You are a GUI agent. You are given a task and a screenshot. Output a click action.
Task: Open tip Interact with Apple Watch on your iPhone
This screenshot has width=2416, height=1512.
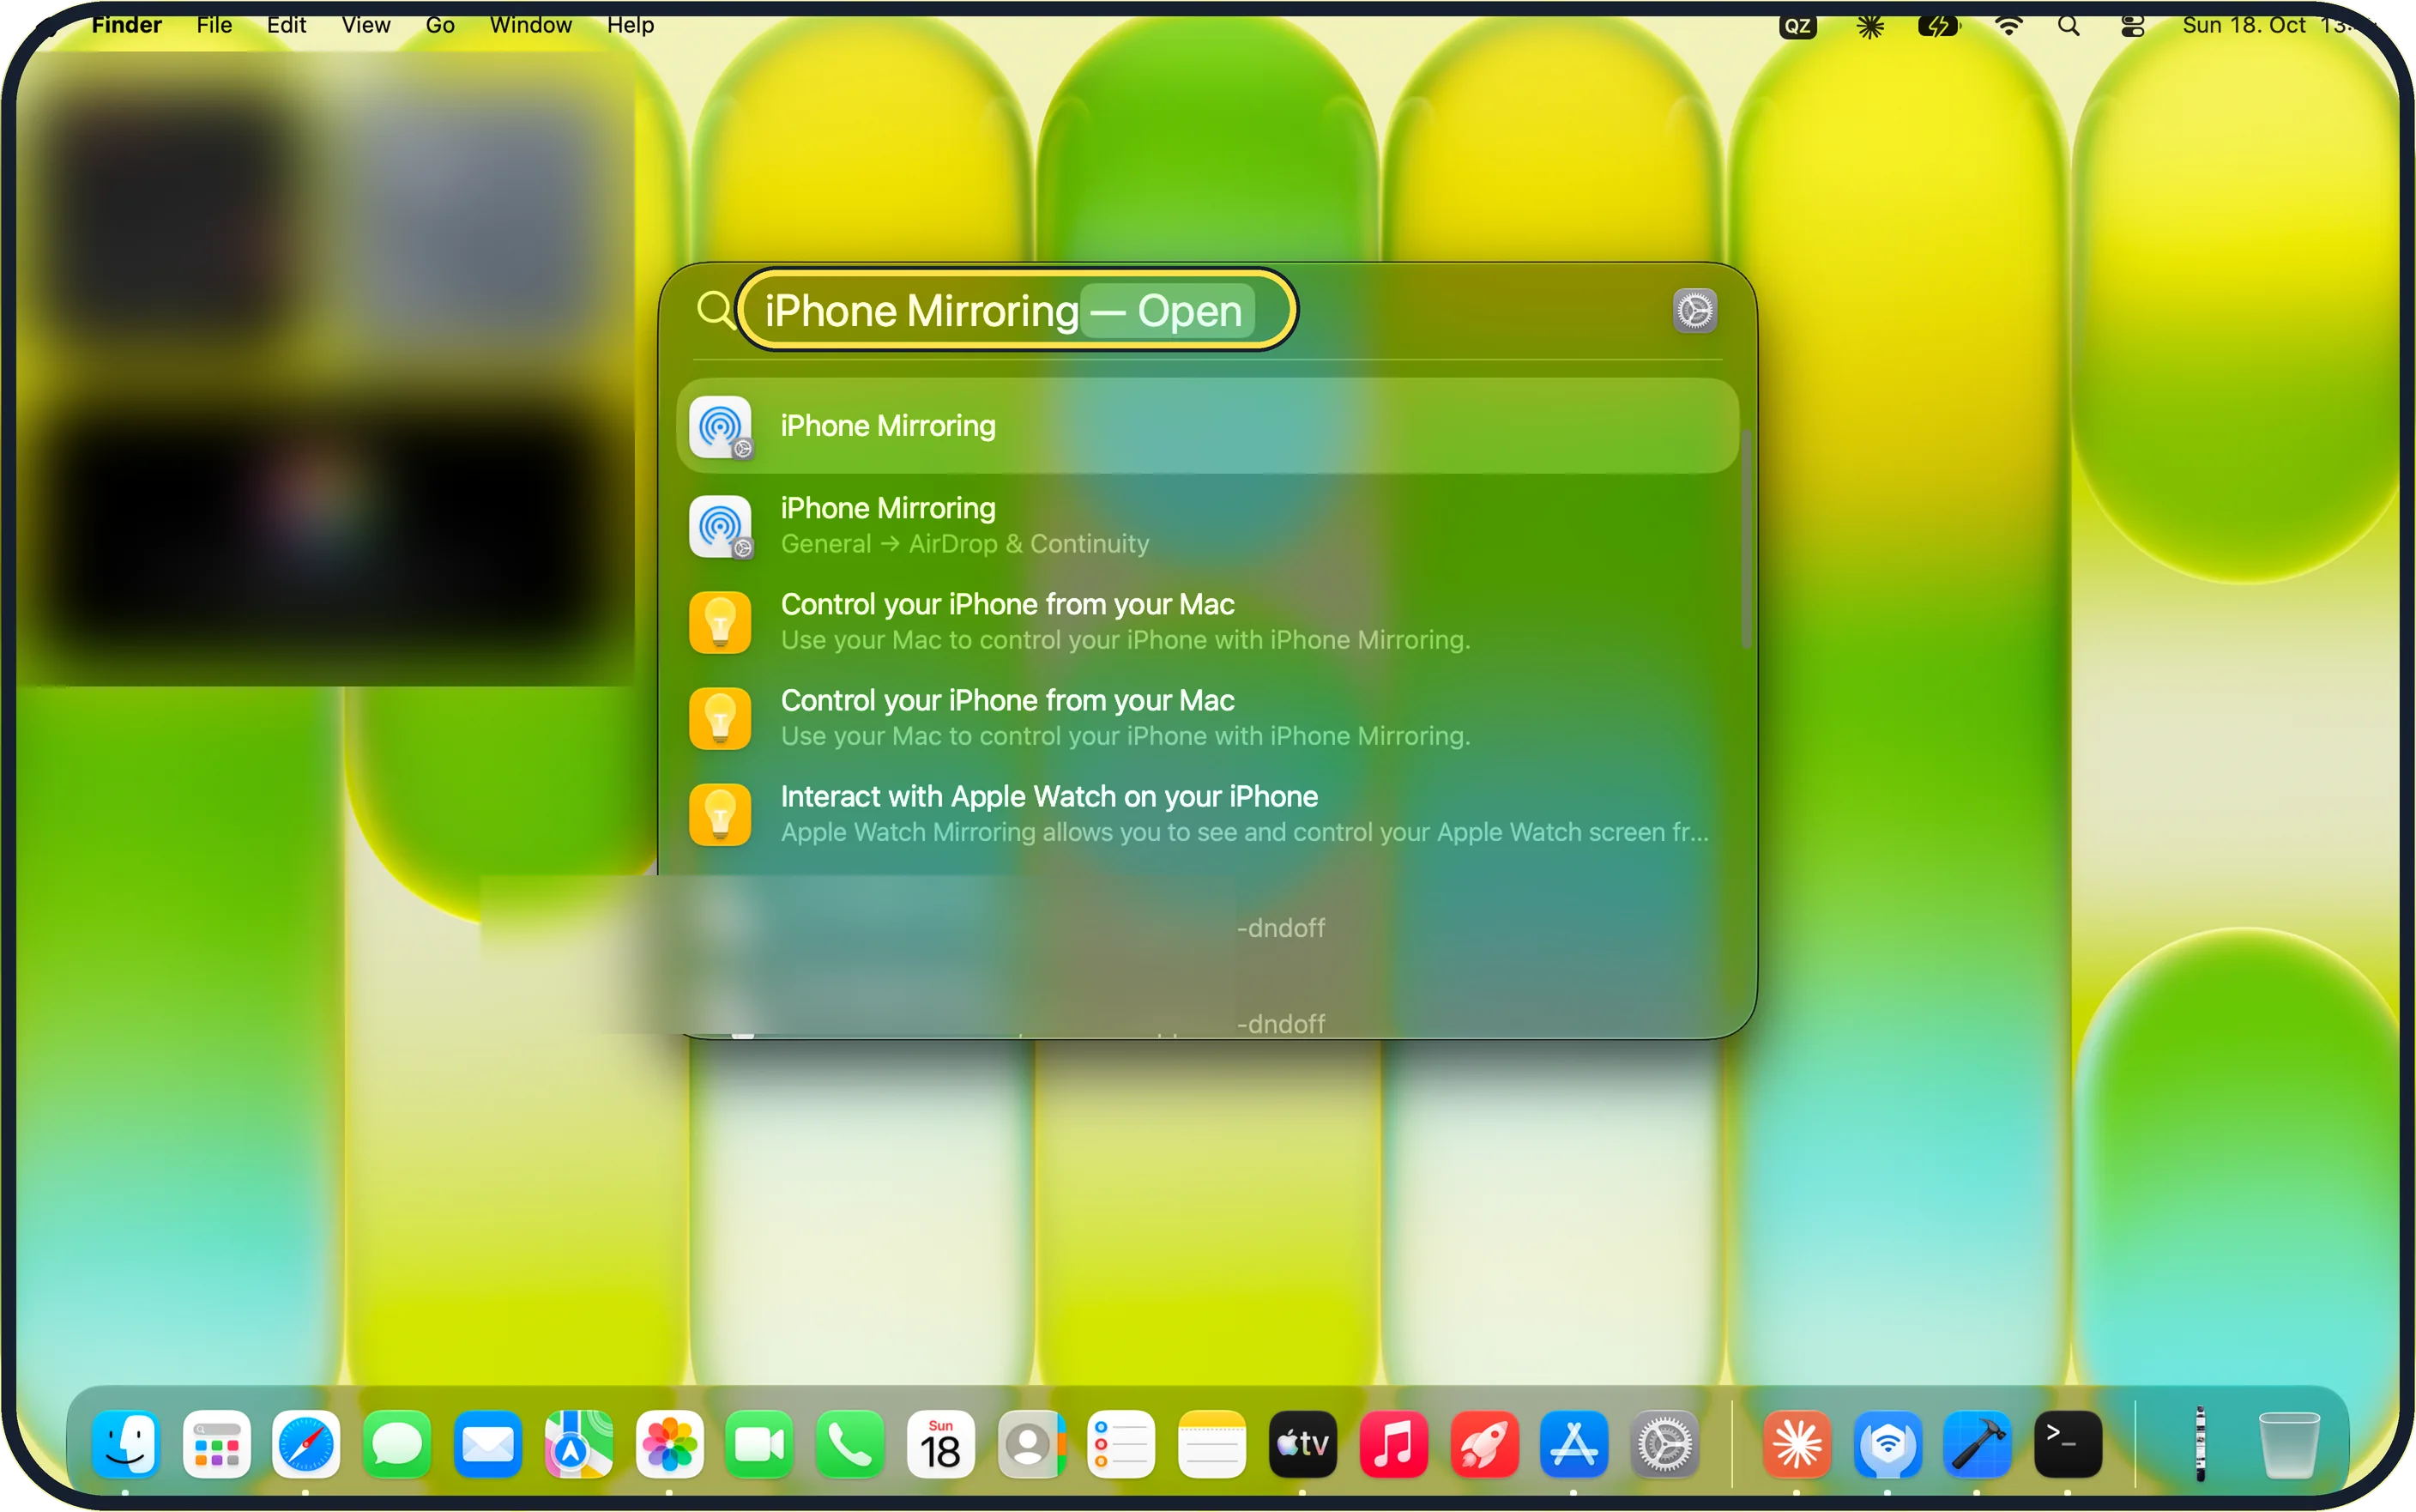[1207, 814]
